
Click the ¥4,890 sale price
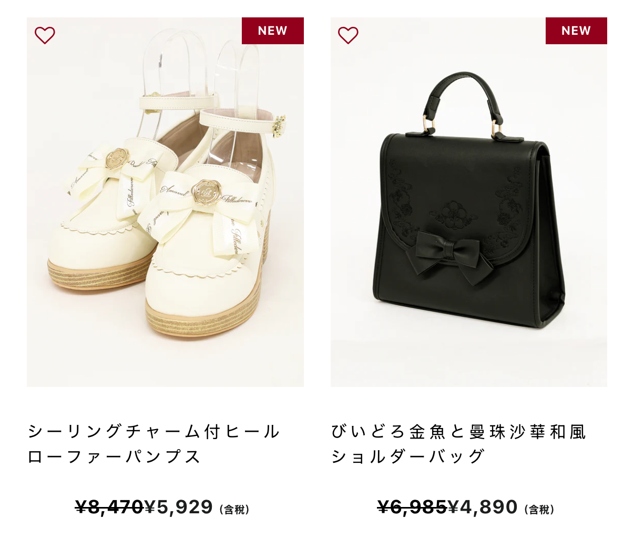(483, 507)
